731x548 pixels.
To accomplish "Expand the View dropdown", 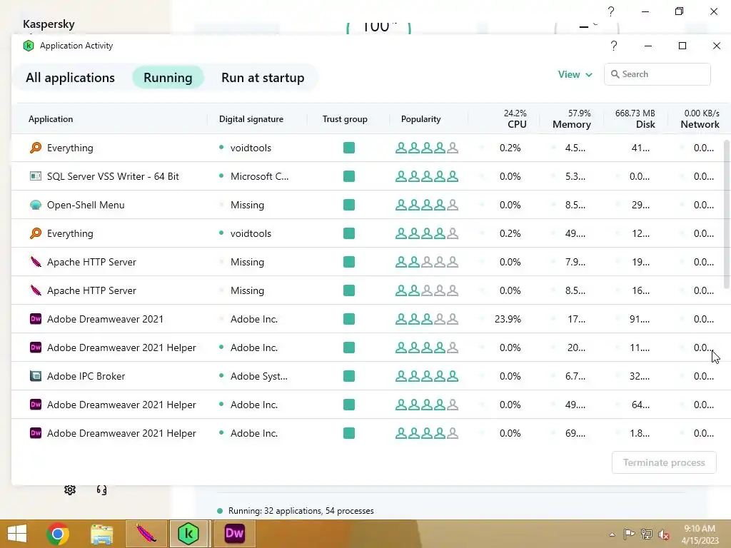I will click(575, 74).
